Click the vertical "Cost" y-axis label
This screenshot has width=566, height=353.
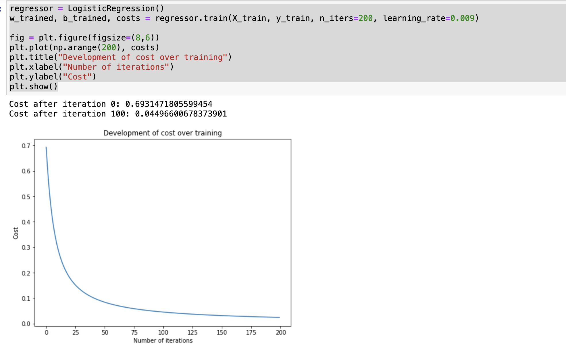16,233
